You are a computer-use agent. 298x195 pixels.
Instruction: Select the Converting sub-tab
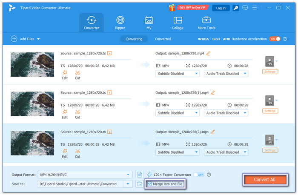coord(134,39)
